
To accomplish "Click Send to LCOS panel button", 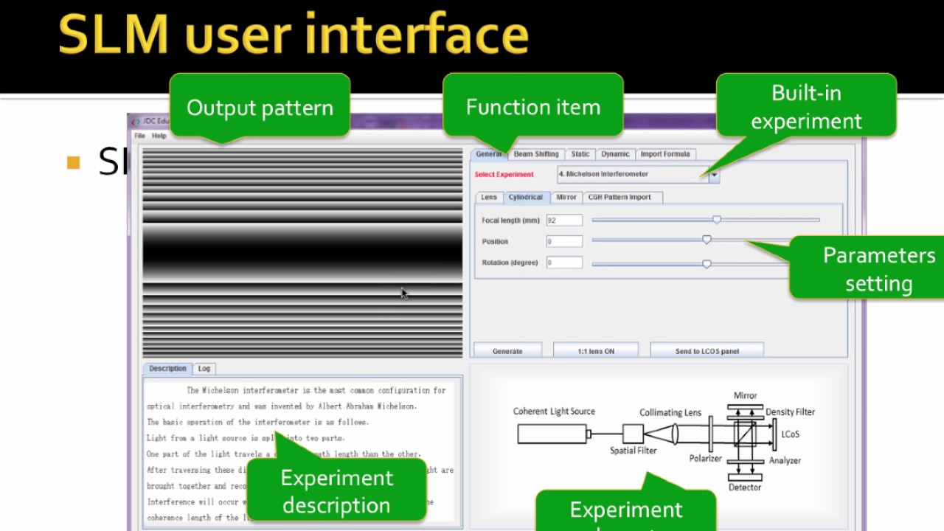I will [707, 351].
